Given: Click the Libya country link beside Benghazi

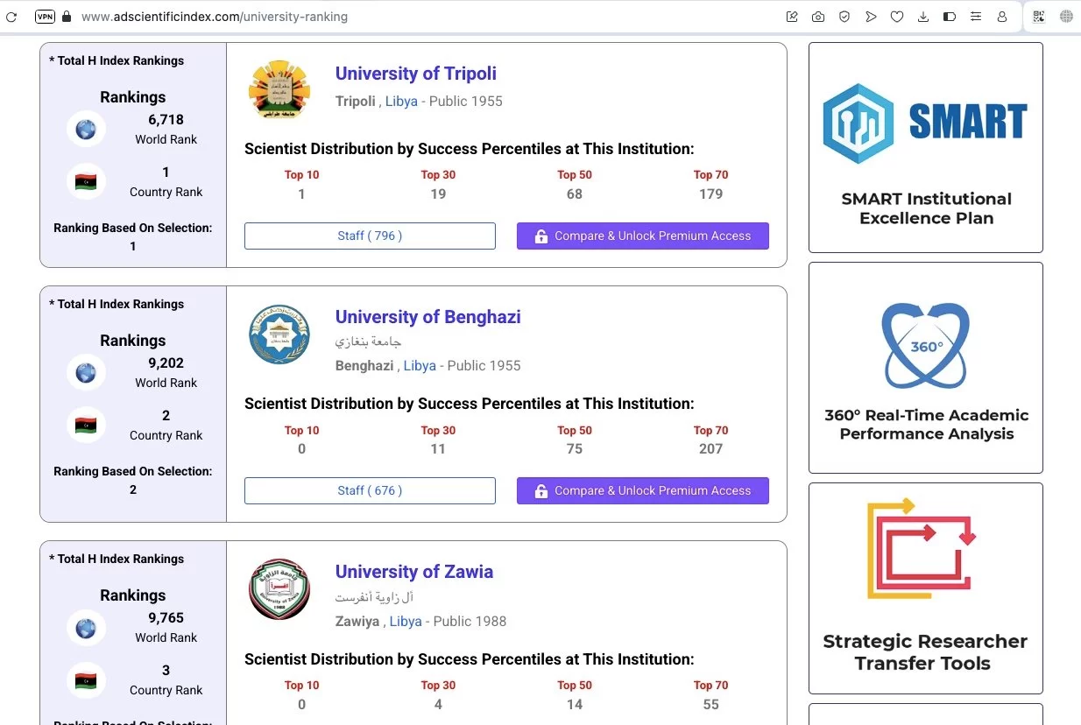Looking at the screenshot, I should [420, 366].
